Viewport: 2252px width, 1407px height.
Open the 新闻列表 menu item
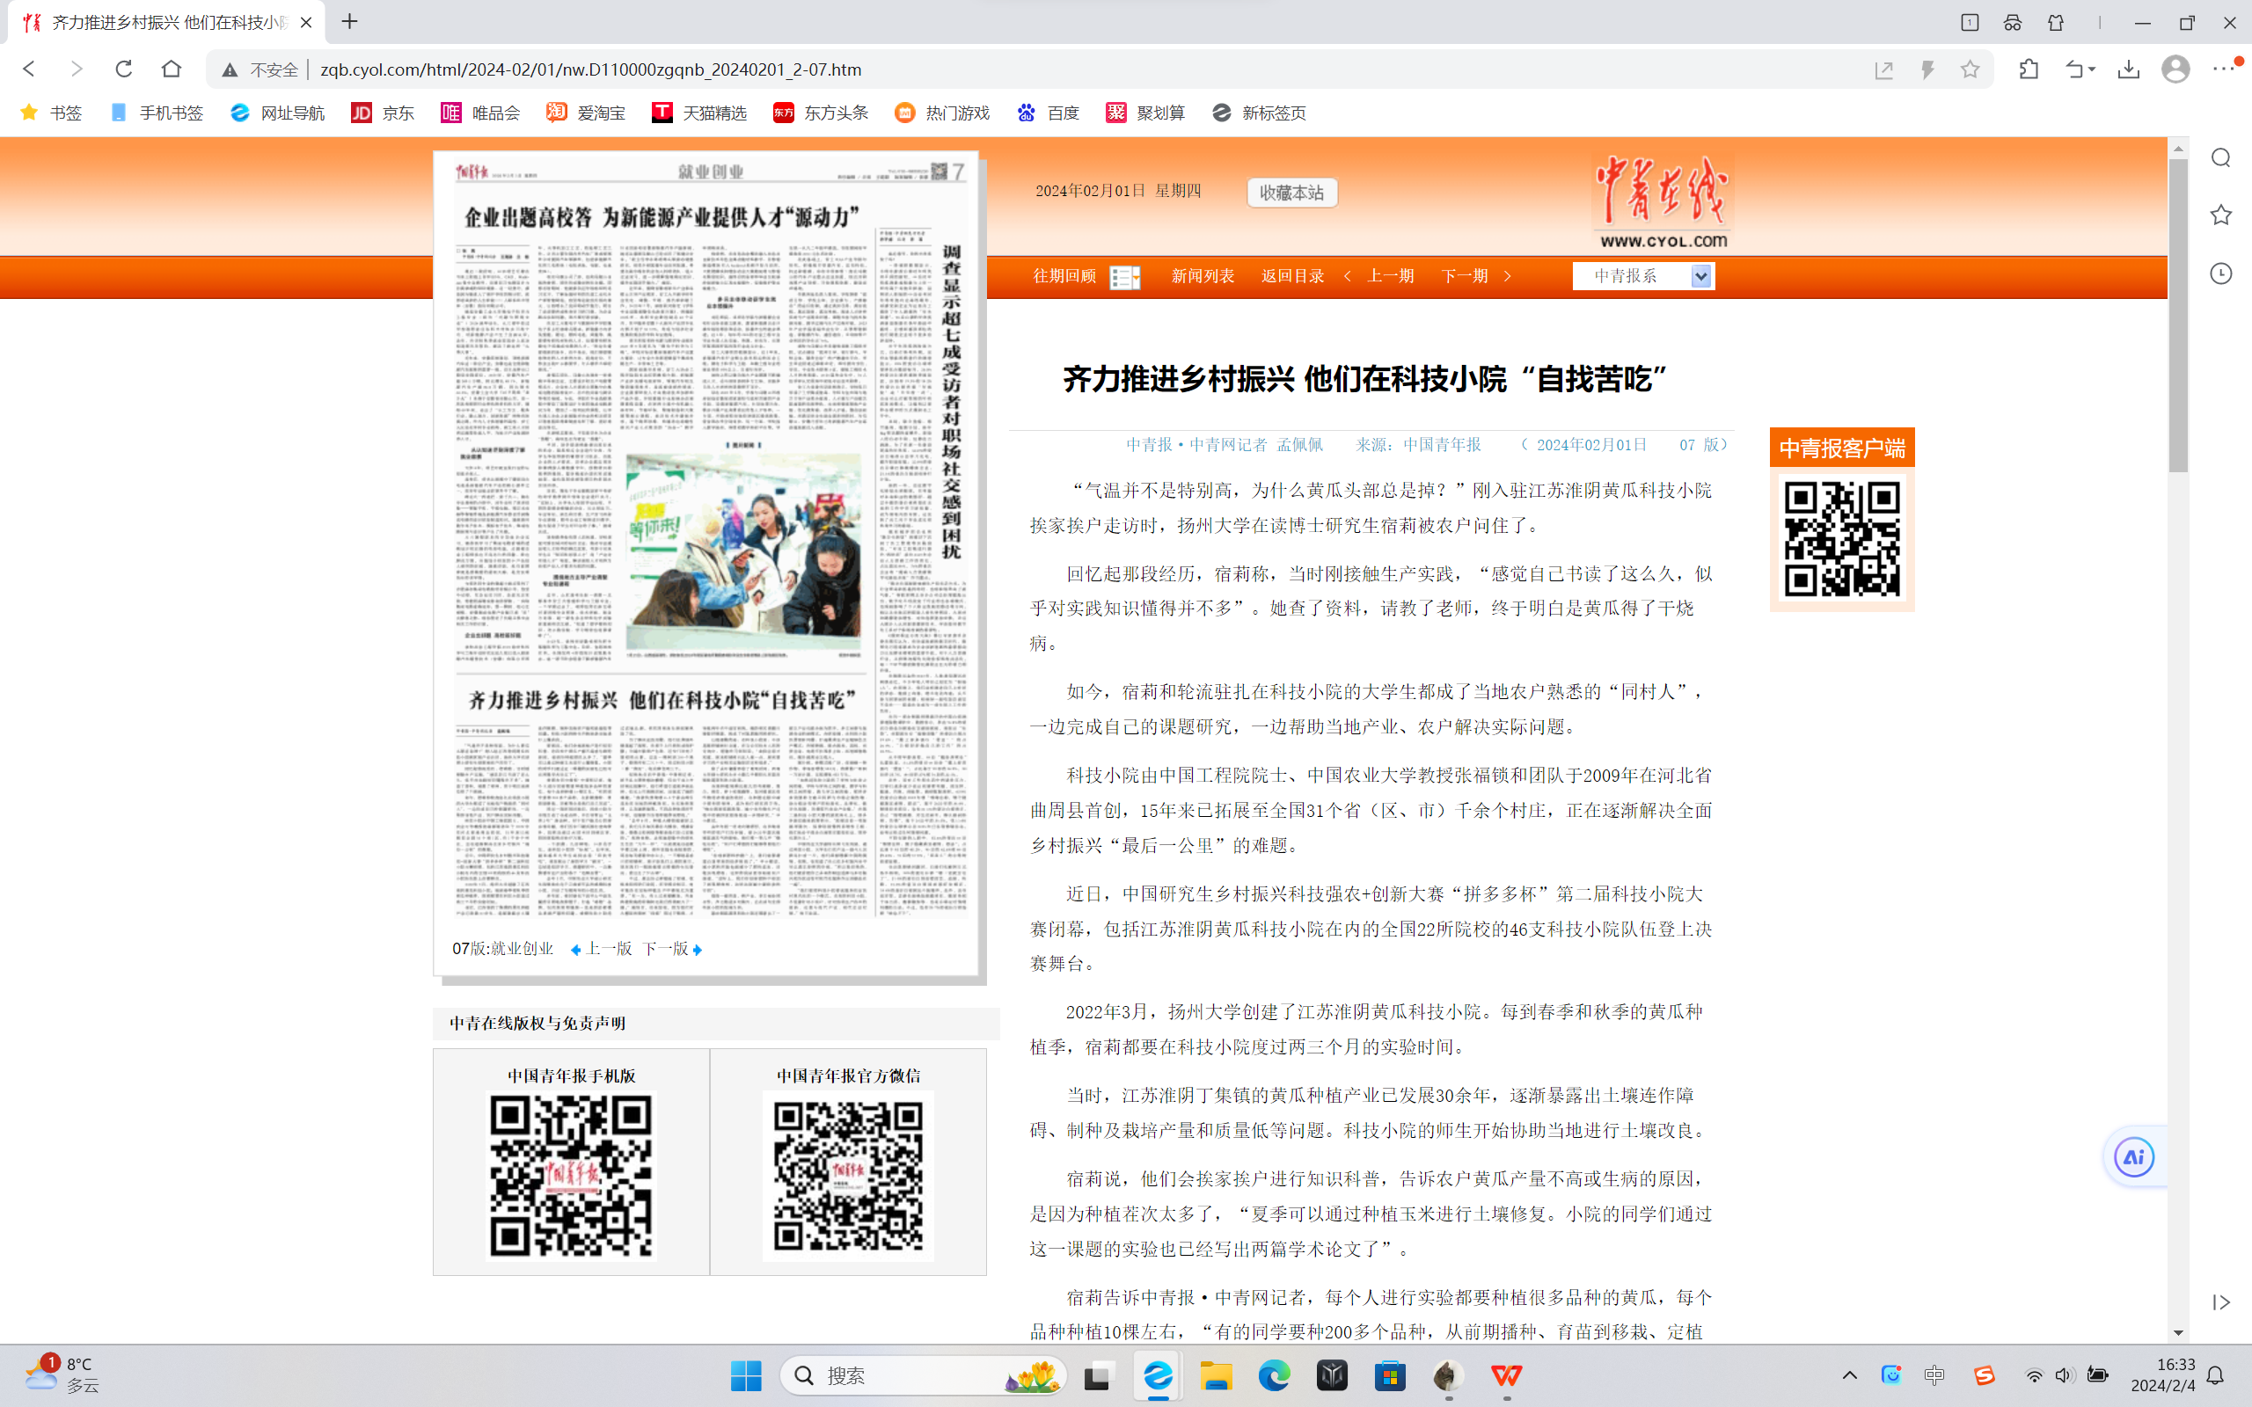[1203, 275]
